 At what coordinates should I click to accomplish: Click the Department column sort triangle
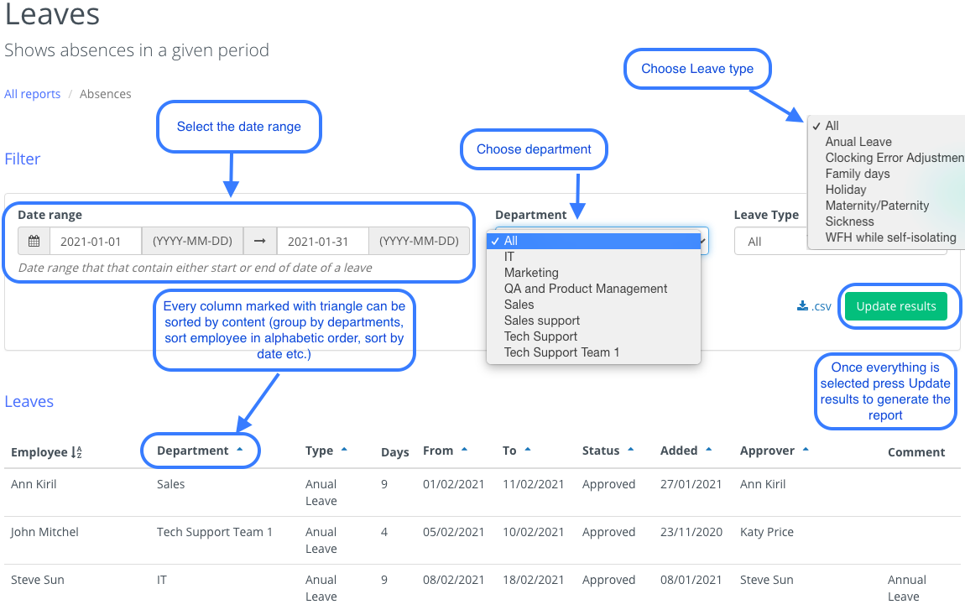click(240, 451)
